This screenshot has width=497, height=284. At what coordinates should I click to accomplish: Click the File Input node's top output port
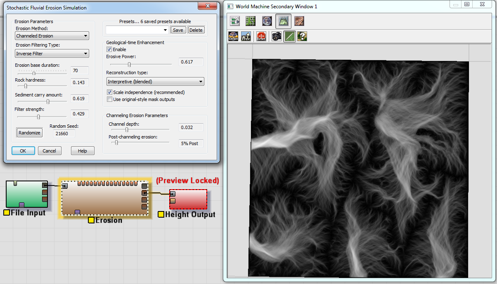tap(45, 186)
